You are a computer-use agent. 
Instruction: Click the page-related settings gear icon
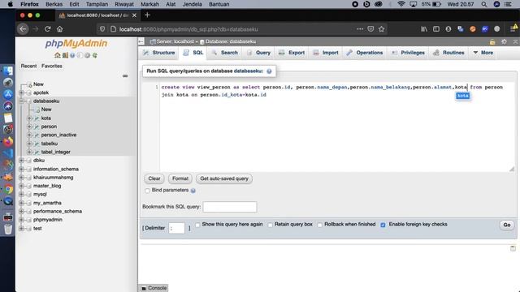[x=504, y=41]
